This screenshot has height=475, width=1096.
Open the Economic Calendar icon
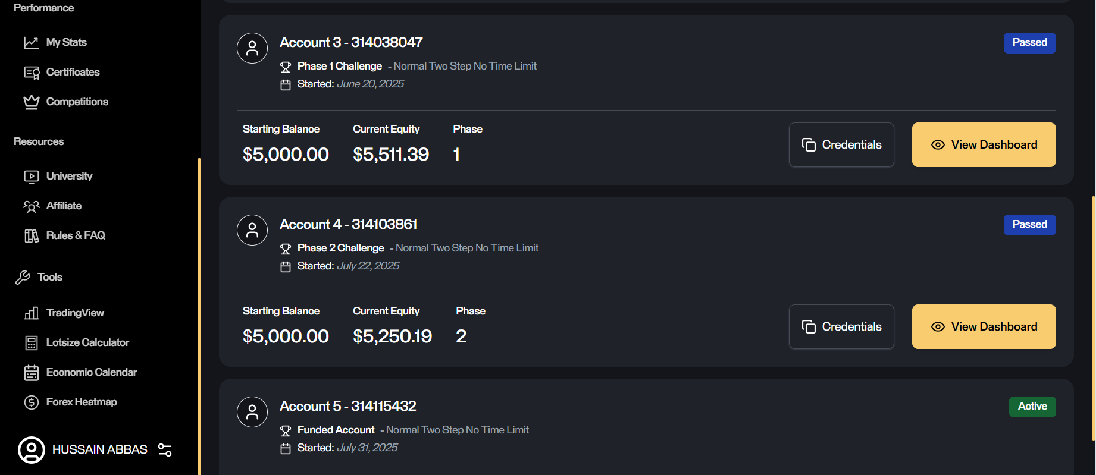point(31,373)
